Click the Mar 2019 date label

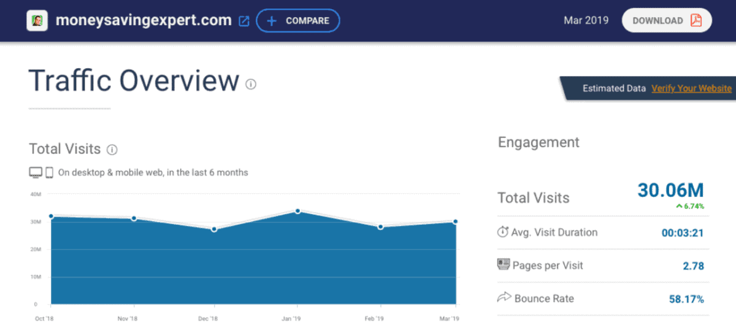click(x=586, y=20)
